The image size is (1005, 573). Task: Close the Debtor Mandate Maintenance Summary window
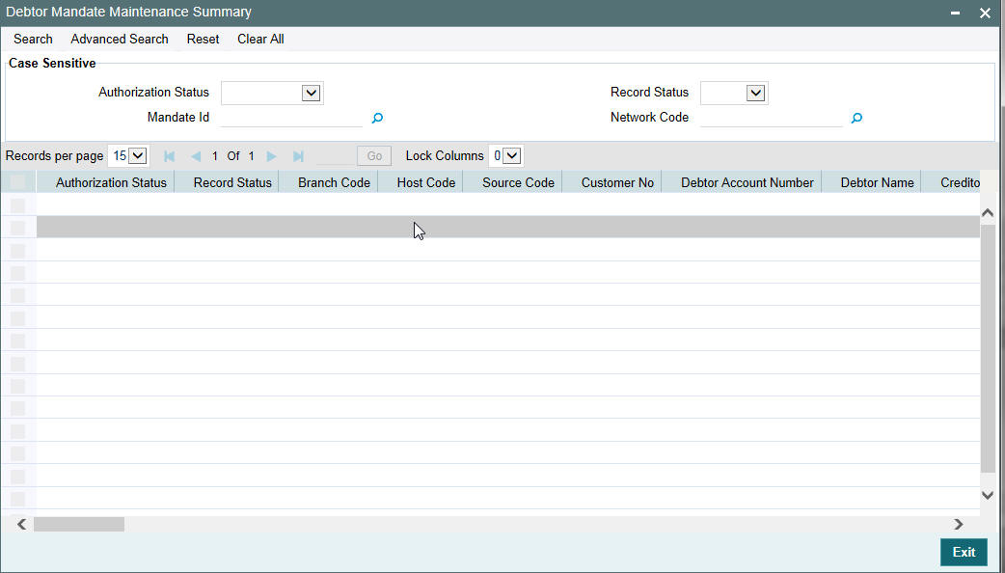985,13
